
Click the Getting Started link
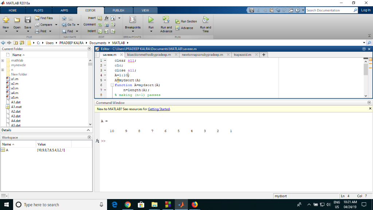click(x=159, y=109)
